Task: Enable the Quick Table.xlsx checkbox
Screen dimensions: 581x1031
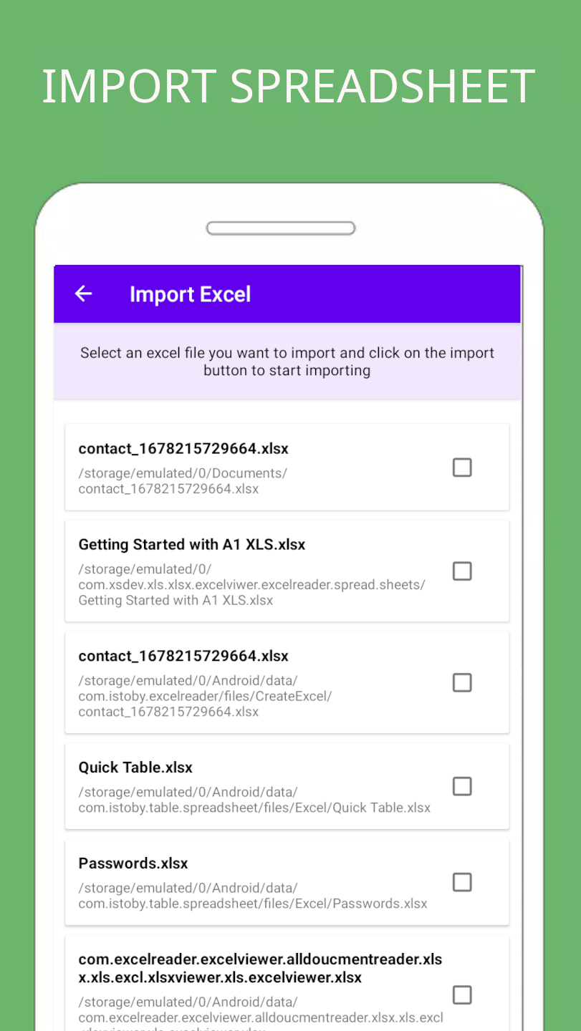Action: click(462, 786)
